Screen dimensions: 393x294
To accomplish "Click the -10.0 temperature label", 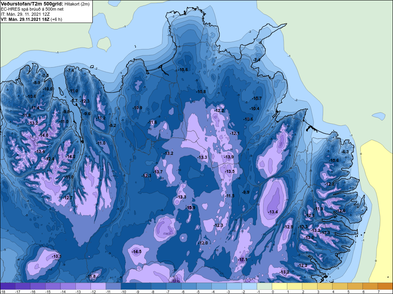I will pos(48,89).
